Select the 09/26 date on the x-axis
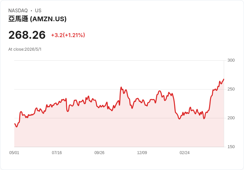 click(99, 152)
